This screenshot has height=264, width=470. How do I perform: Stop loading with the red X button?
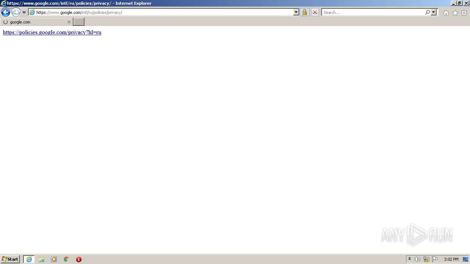(x=315, y=12)
